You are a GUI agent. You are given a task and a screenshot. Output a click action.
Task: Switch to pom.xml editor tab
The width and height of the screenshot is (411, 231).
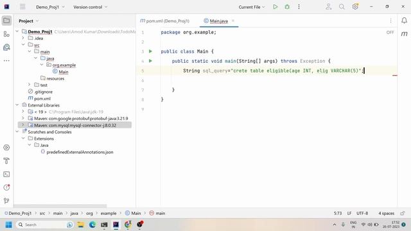tap(164, 21)
